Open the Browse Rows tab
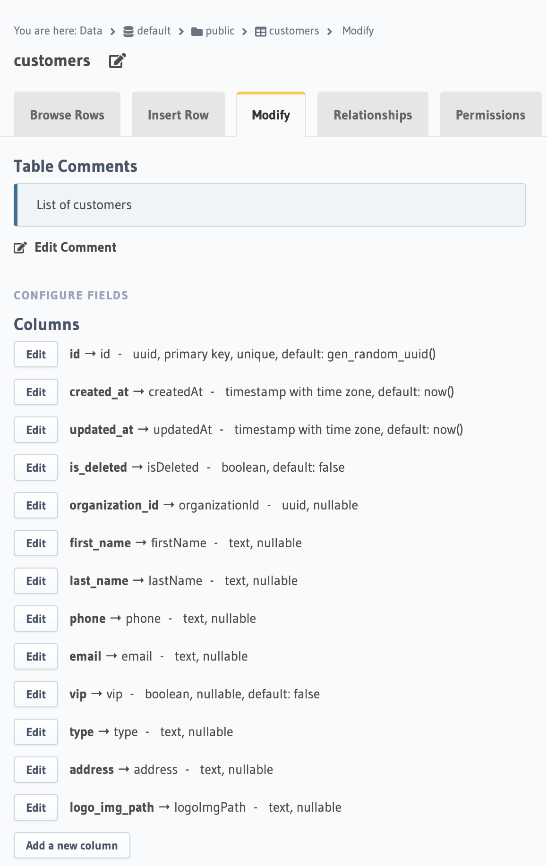 pyautogui.click(x=67, y=115)
